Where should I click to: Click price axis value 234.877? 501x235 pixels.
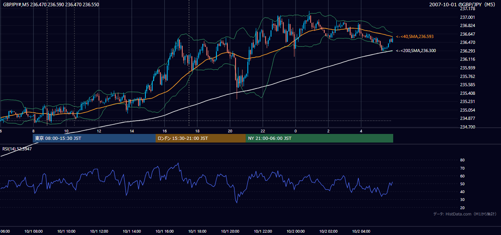(467, 118)
